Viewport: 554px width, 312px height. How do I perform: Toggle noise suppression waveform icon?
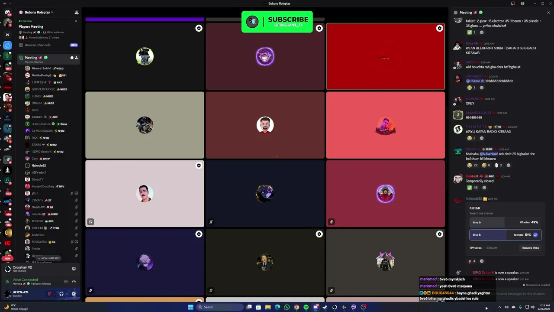66,282
